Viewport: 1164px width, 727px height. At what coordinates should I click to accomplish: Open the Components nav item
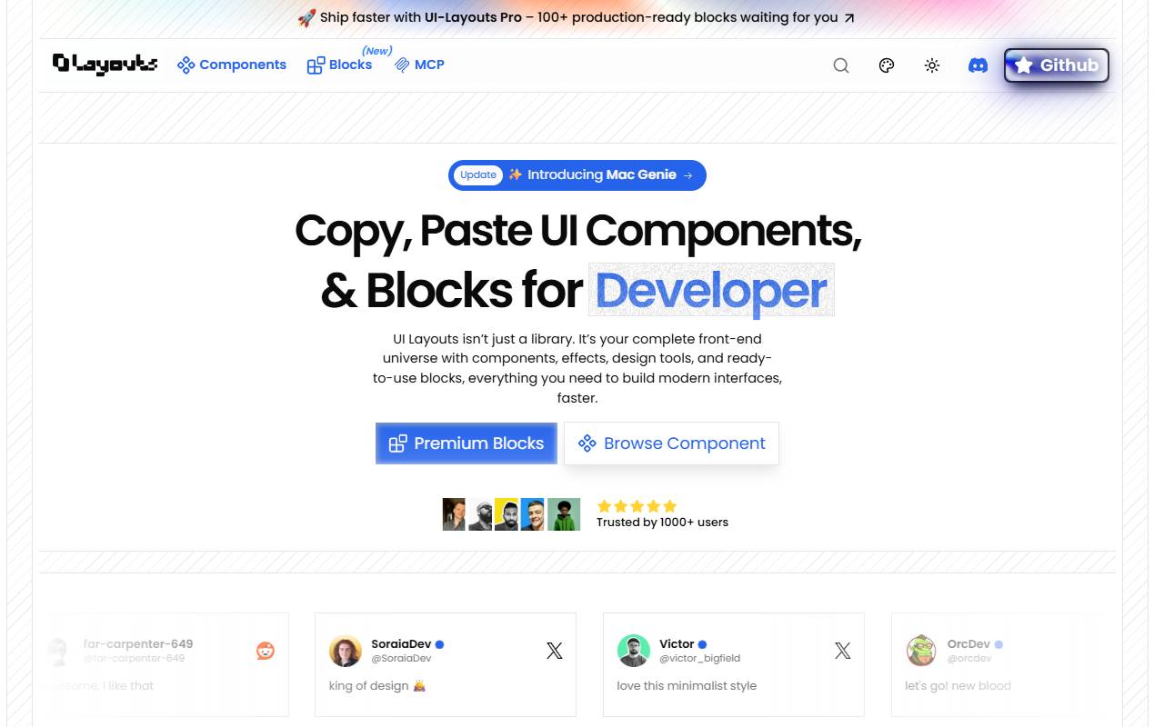coord(232,65)
